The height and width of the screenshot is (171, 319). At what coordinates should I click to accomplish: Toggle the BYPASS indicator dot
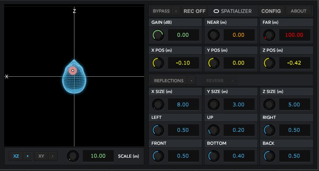click(176, 11)
